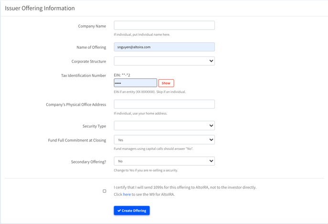Click the 'If individual, put Individual name here' hint

[142, 34]
